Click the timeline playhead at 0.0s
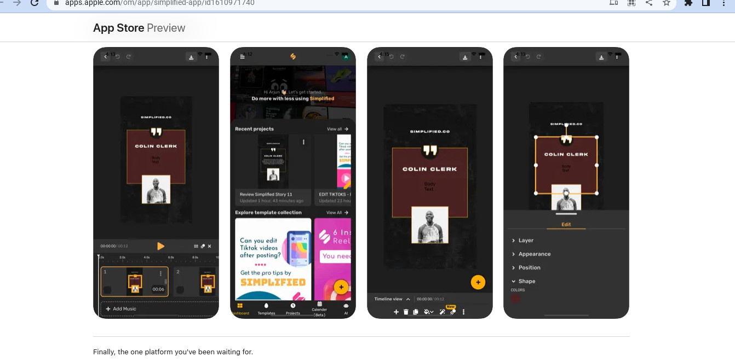Viewport: 735px width, 362px height. (99, 256)
